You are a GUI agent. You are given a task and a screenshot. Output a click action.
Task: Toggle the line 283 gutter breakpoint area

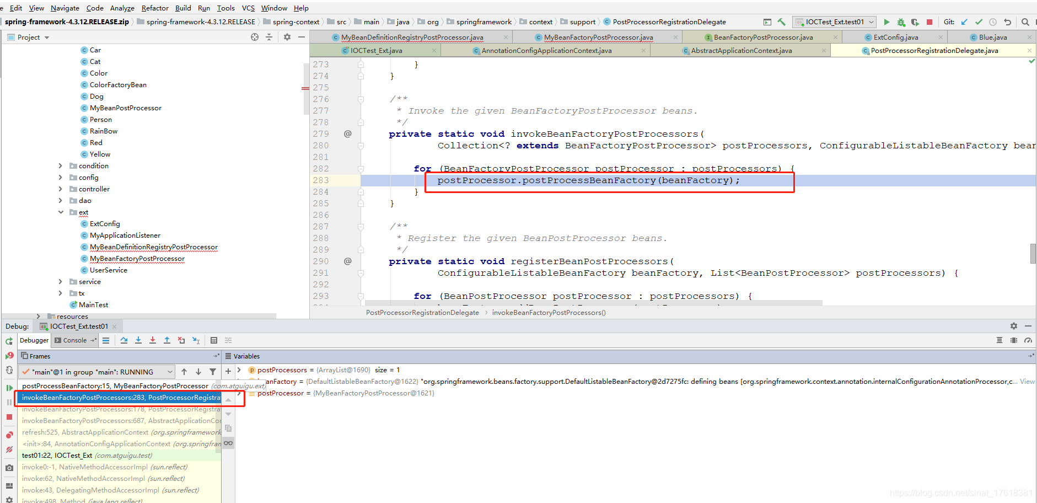pos(348,180)
